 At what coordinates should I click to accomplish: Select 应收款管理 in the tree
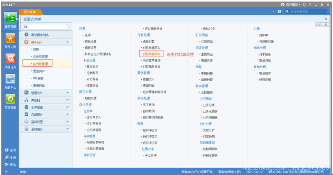pyautogui.click(x=41, y=57)
